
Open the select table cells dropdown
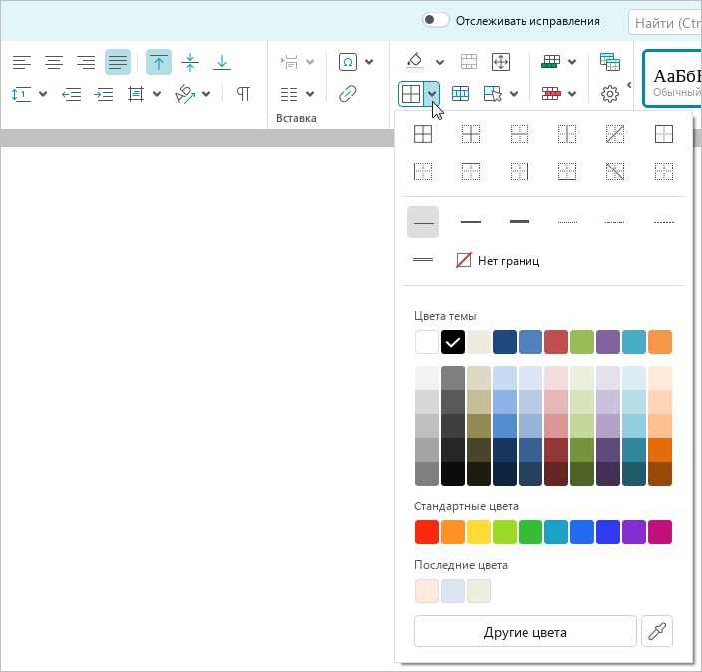pos(514,94)
